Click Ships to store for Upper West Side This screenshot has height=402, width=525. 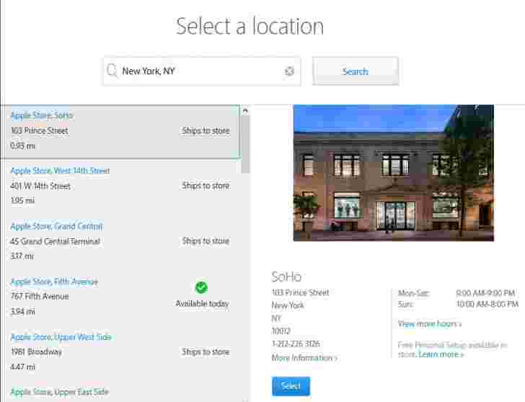click(206, 351)
